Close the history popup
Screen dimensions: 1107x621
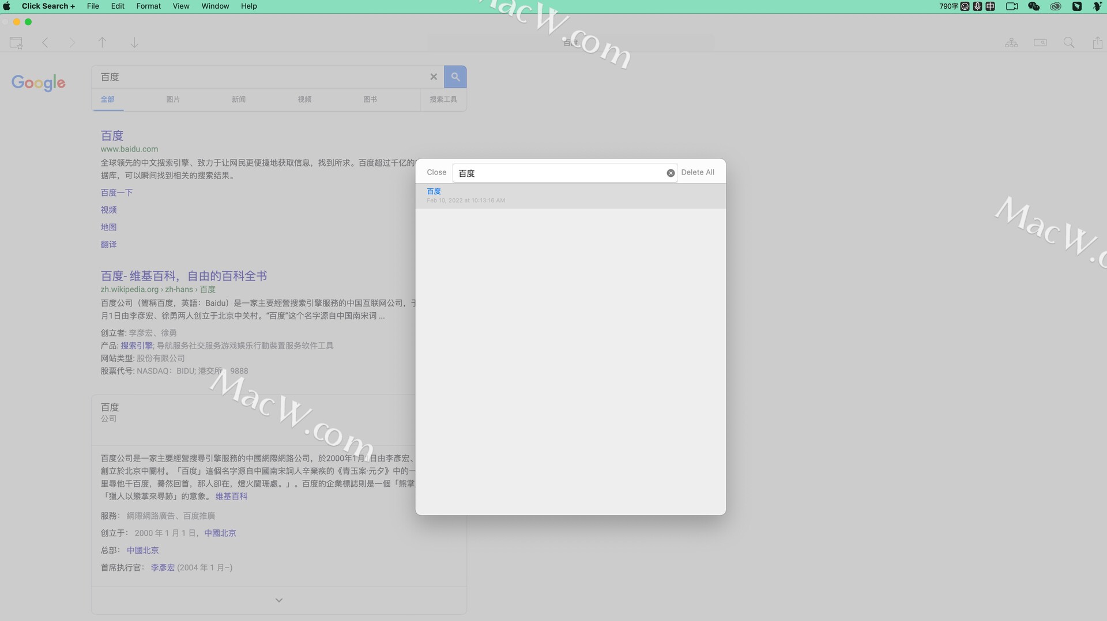tap(436, 172)
